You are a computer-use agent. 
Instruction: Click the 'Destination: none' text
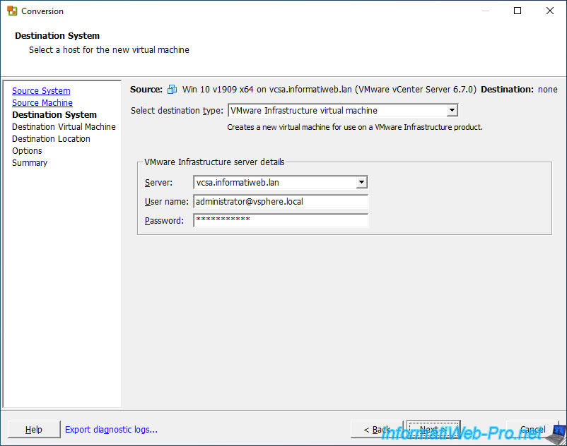pos(519,89)
